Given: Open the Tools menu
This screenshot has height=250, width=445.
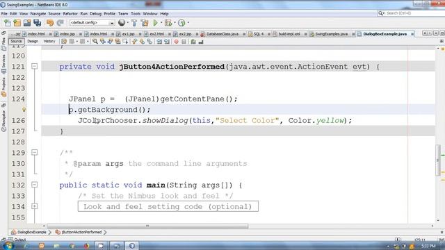Looking at the screenshot, I should [136, 14].
